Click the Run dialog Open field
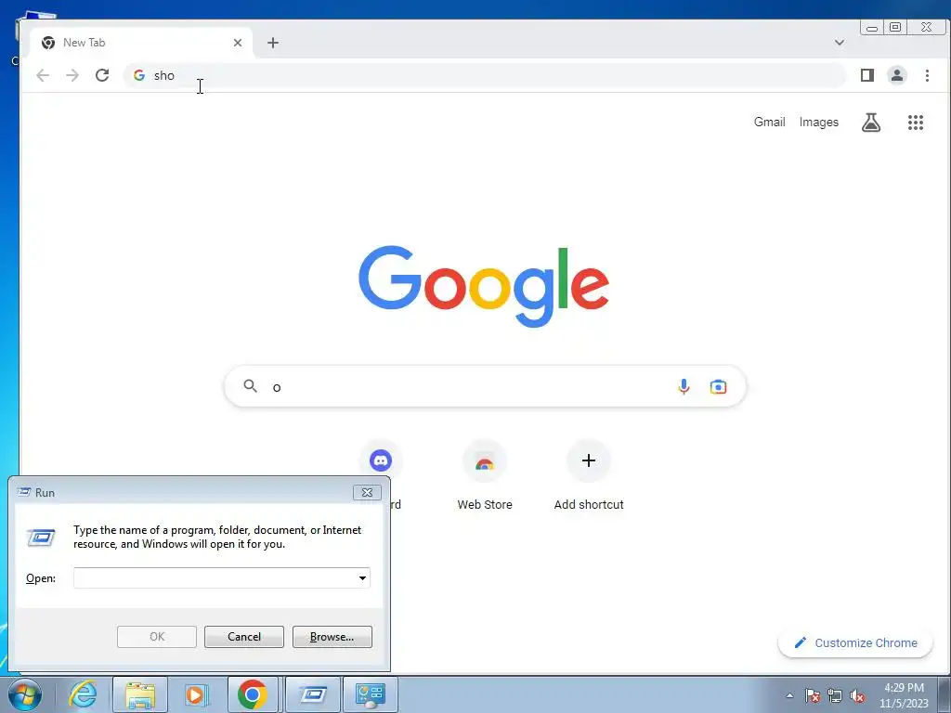 (221, 577)
